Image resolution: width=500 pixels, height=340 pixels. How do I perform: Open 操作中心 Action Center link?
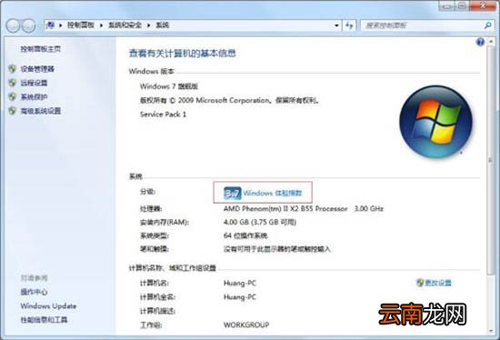(x=34, y=292)
